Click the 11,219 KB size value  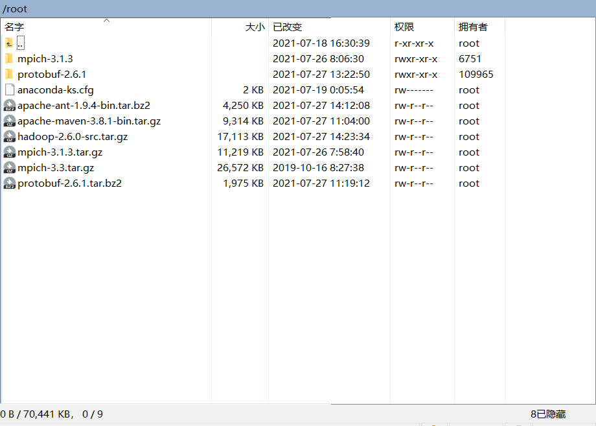240,152
